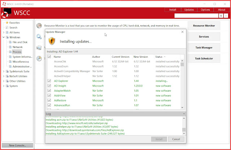Uncheck the AddrView checkbox
Image resolution: width=231 pixels, height=150 pixels.
pyautogui.click(x=49, y=96)
